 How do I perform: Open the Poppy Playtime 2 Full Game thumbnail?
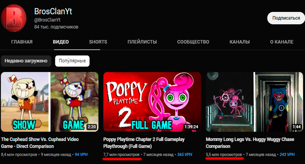click(x=152, y=102)
